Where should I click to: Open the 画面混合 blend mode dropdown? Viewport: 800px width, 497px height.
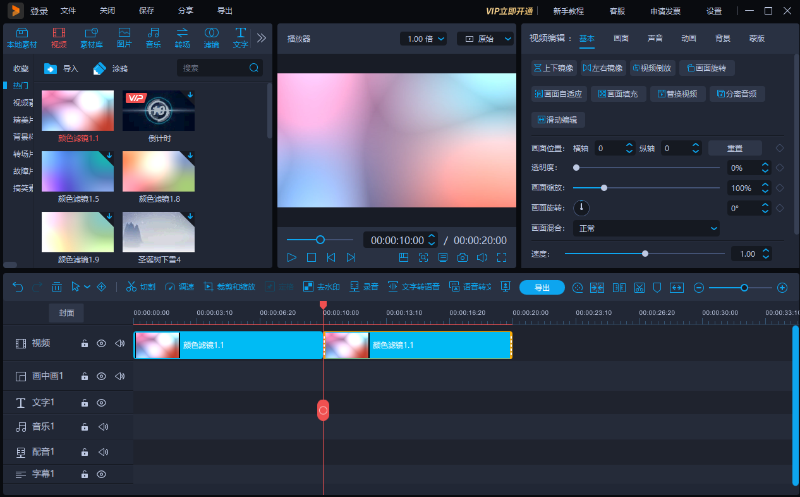tap(646, 228)
